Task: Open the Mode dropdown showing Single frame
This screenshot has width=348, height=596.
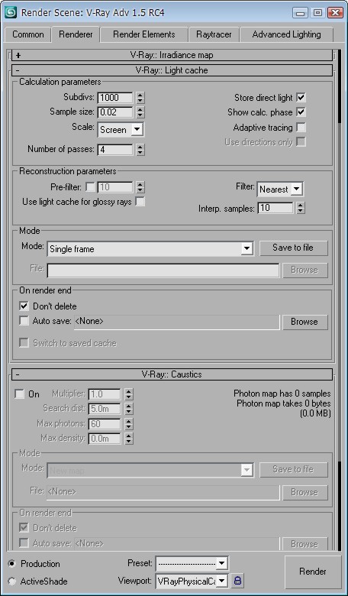Action: [150, 249]
